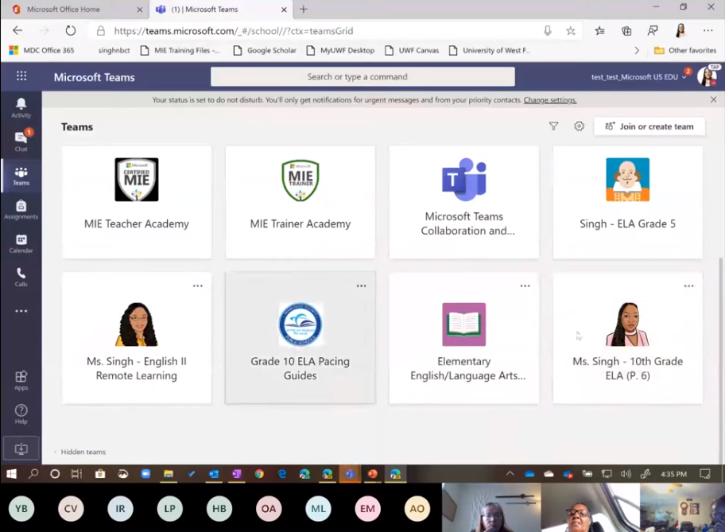The image size is (725, 532).
Task: Add this page to favorites star
Action: coord(571,30)
